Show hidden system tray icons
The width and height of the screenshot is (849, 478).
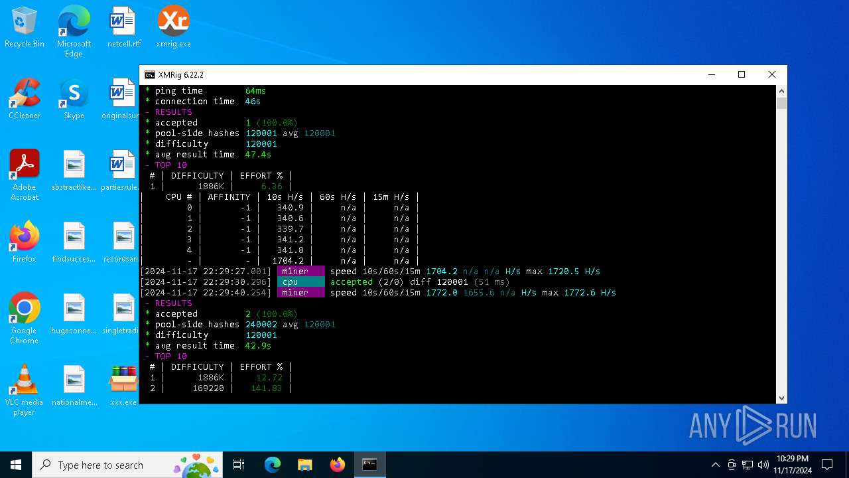(715, 465)
